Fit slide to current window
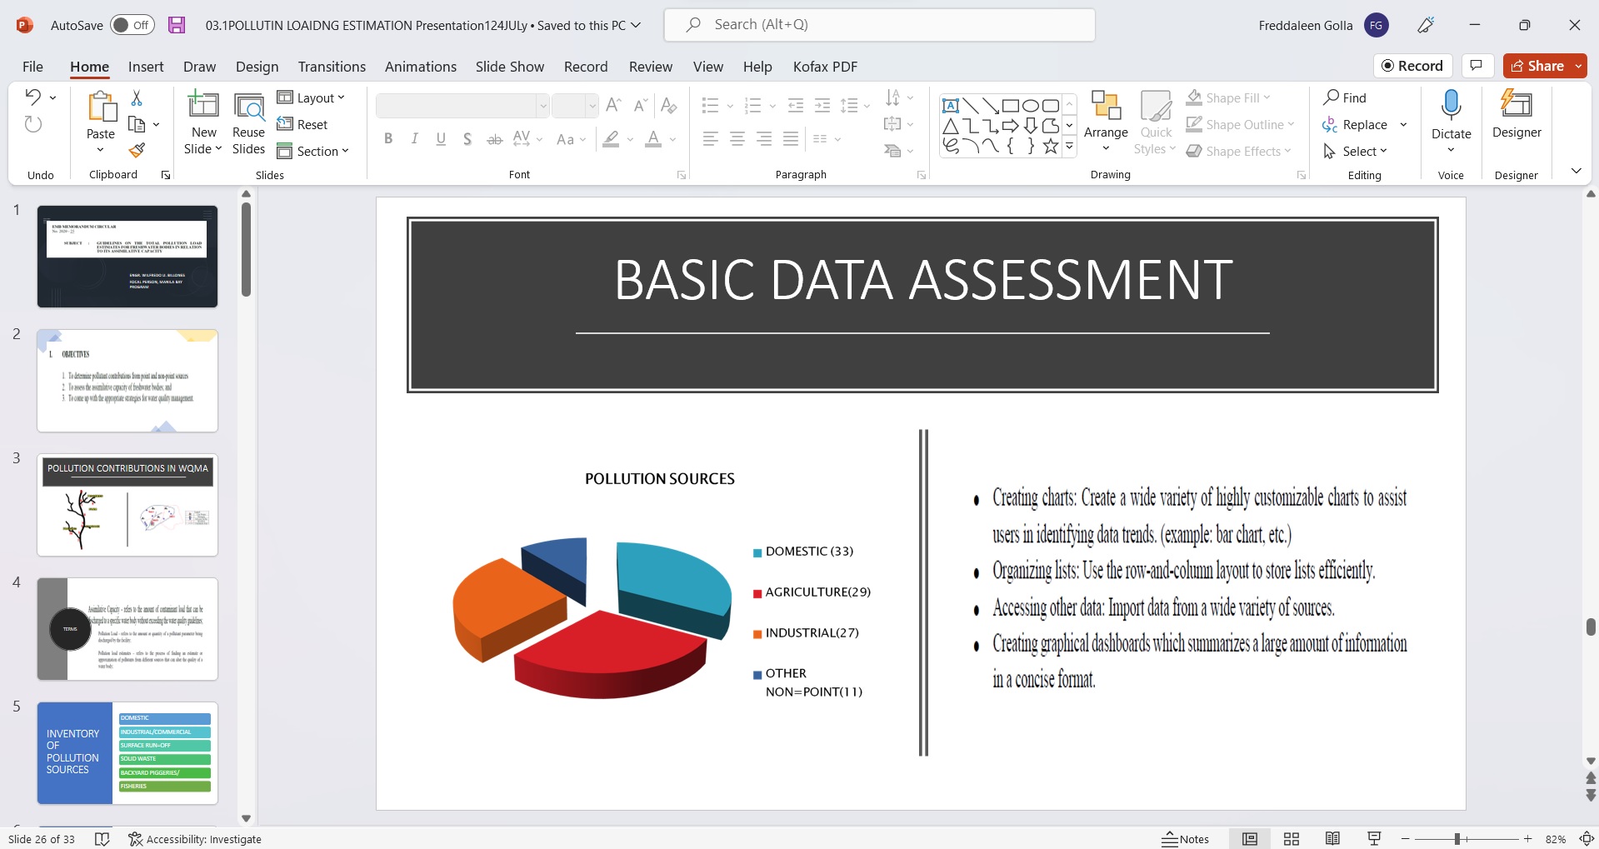The width and height of the screenshot is (1599, 849). (1587, 839)
